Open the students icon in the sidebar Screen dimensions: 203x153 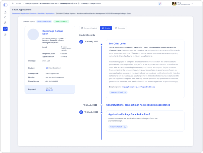pos(5,23)
